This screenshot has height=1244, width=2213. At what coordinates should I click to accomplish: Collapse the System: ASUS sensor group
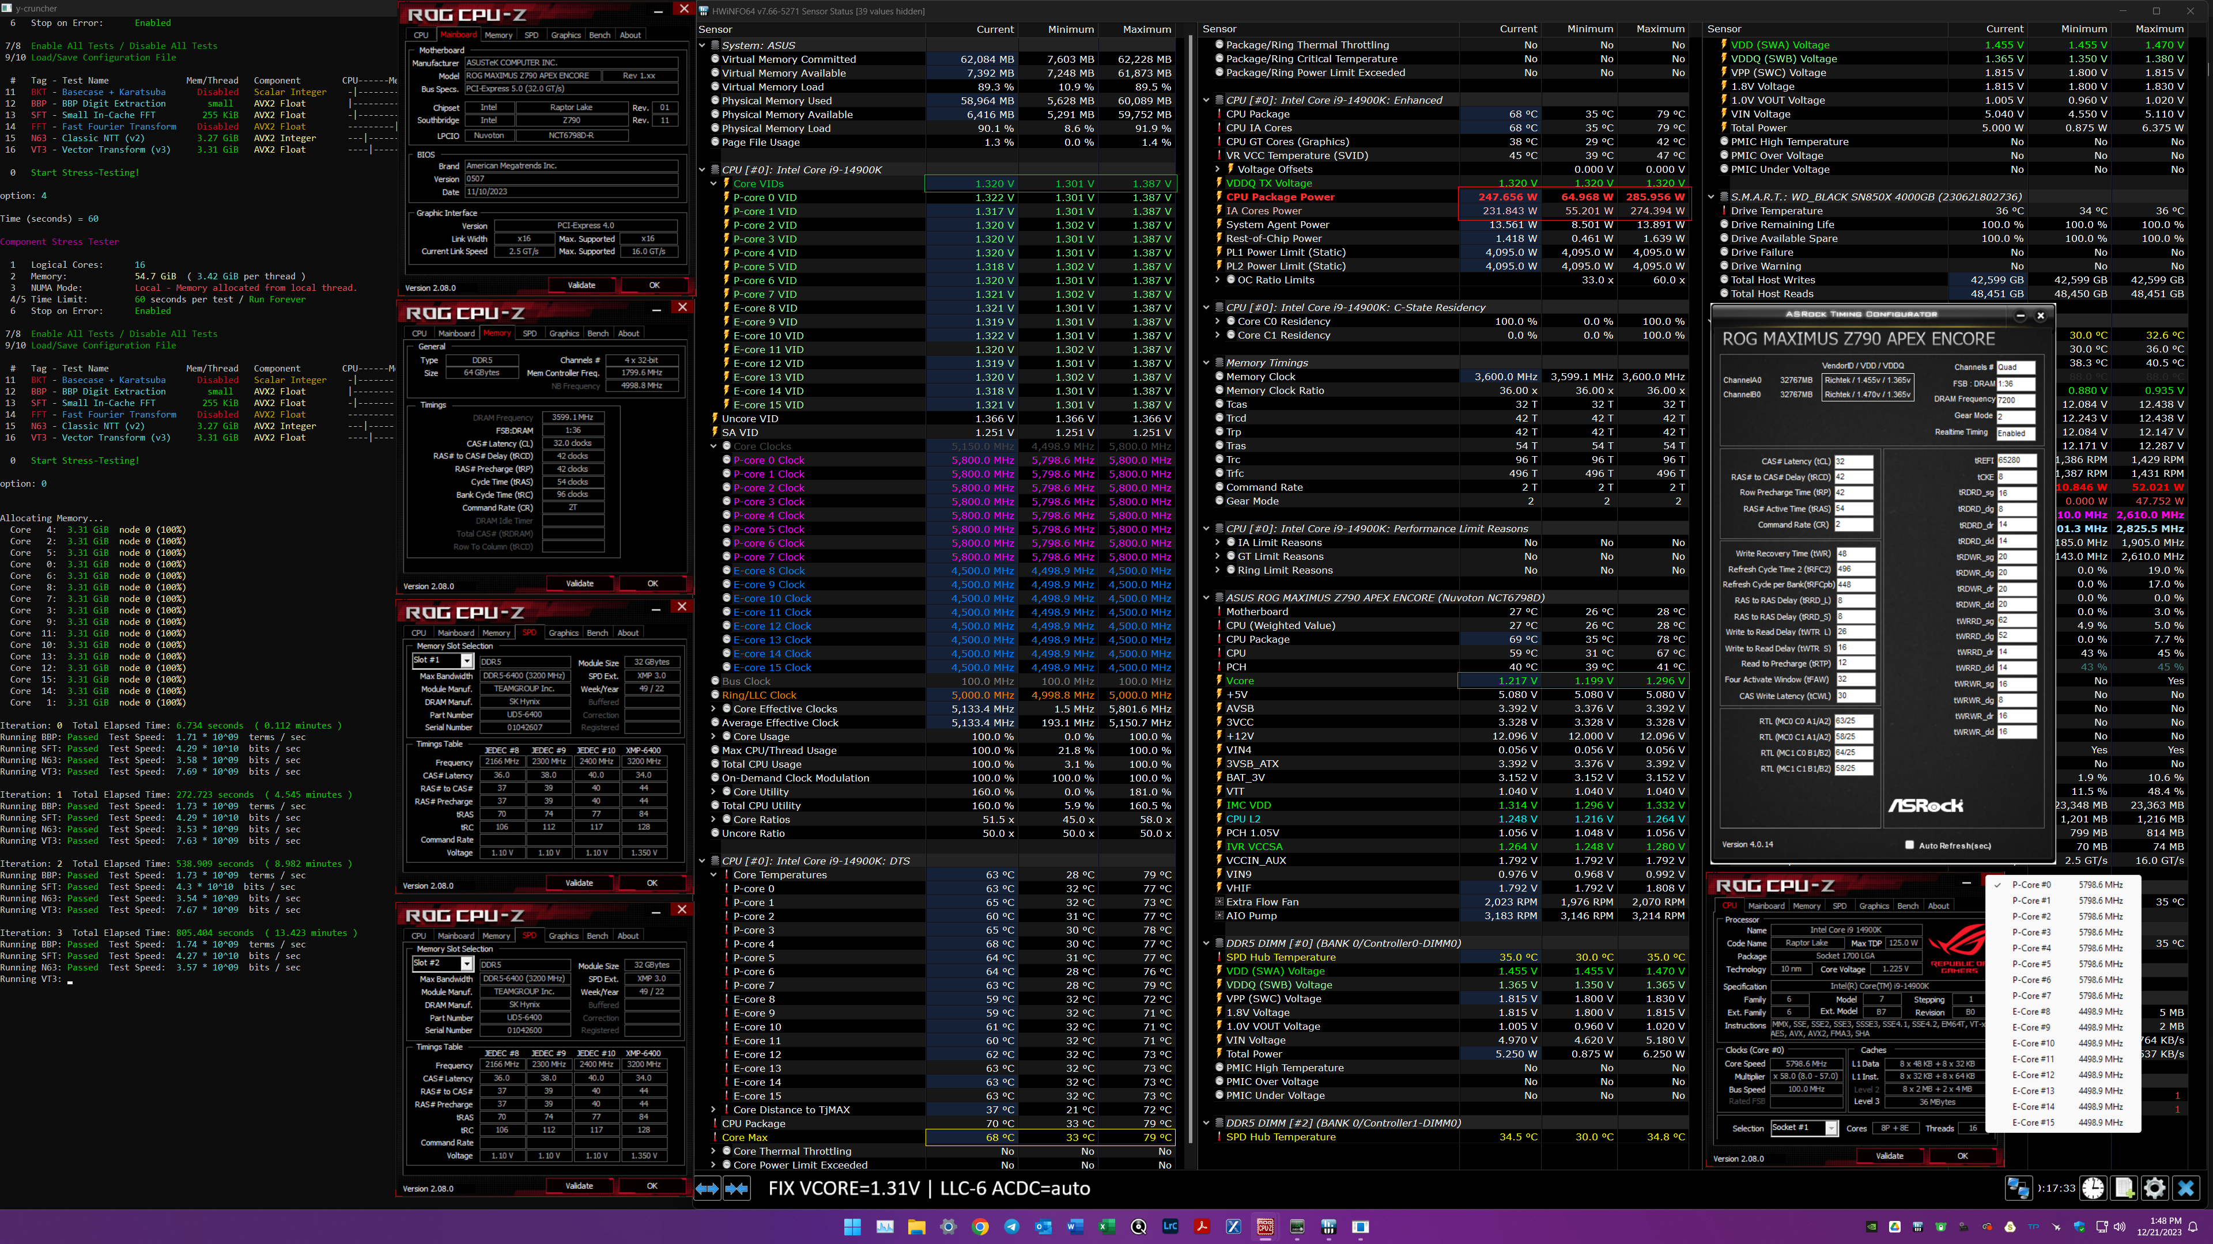703,45
